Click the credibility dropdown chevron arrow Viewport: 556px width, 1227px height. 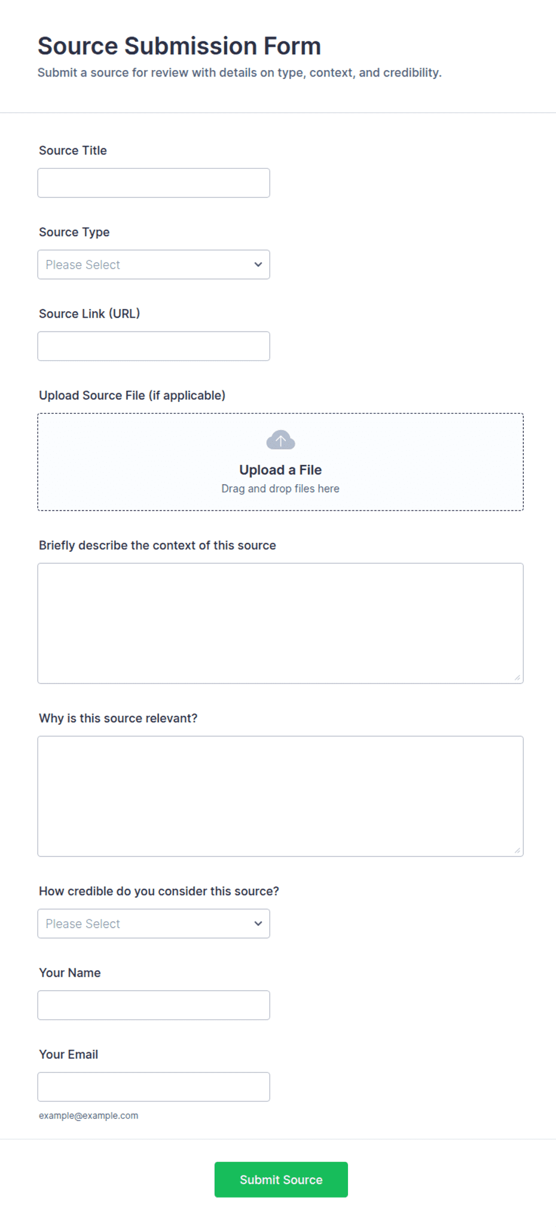pyautogui.click(x=258, y=924)
